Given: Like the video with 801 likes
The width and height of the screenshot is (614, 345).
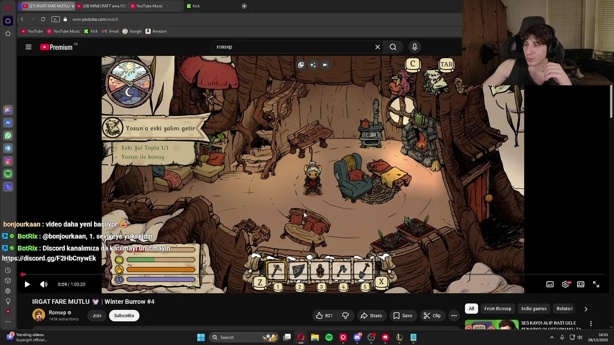Looking at the screenshot, I should pos(324,315).
